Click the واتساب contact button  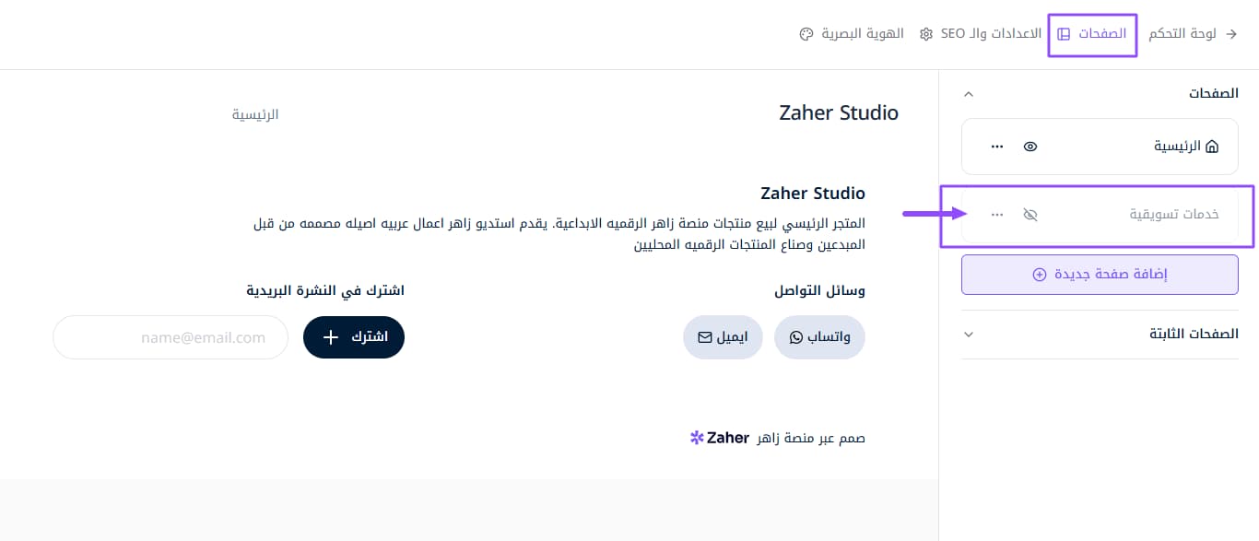click(x=819, y=337)
